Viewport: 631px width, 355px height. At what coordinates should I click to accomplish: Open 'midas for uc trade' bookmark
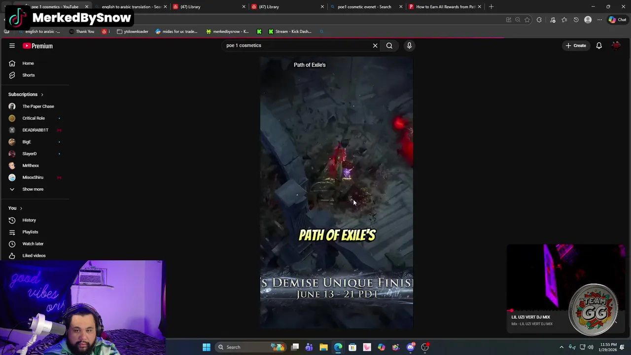click(x=176, y=32)
